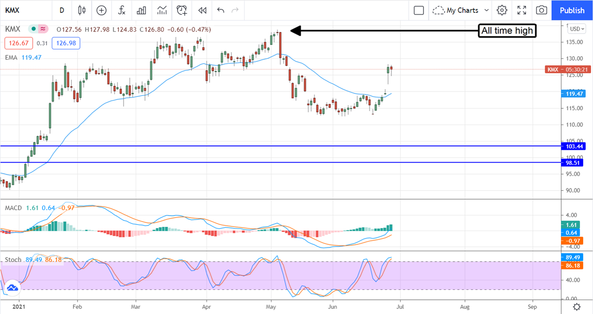This screenshot has height=314, width=593.
Task: Expand the My Charts dropdown arrow
Action: [x=487, y=10]
